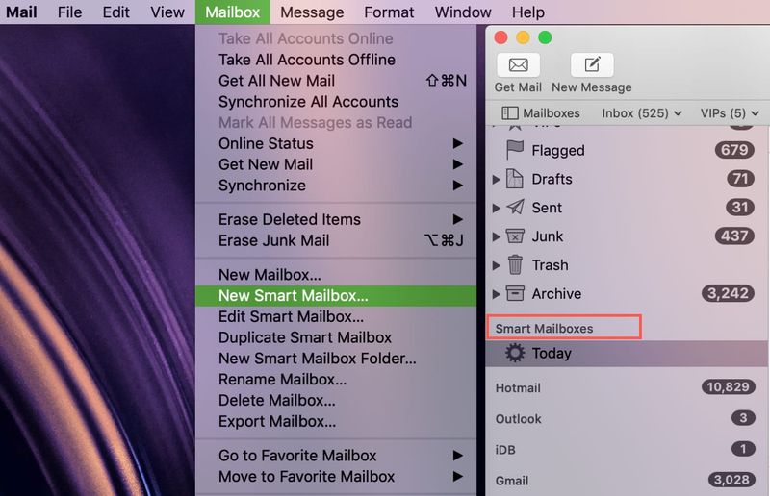Open the Help menu
This screenshot has width=770, height=496.
pos(527,12)
